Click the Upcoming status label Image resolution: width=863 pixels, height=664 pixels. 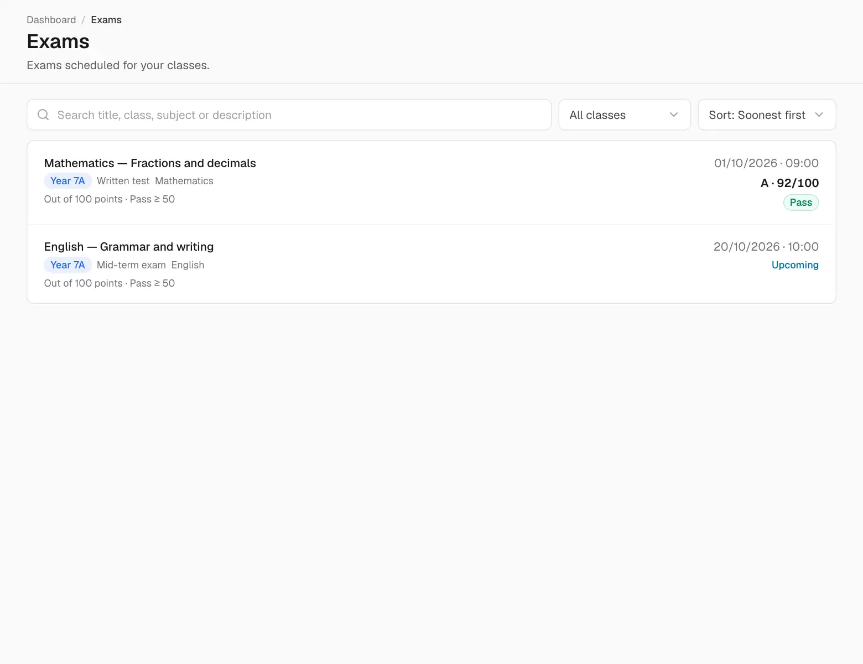pos(795,265)
